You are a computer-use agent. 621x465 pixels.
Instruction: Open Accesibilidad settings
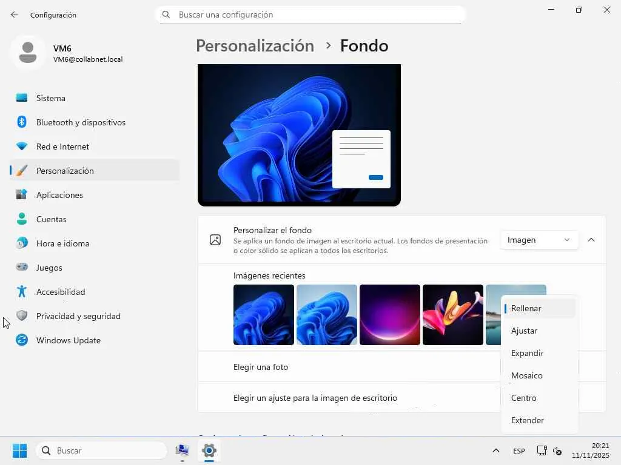click(94, 291)
